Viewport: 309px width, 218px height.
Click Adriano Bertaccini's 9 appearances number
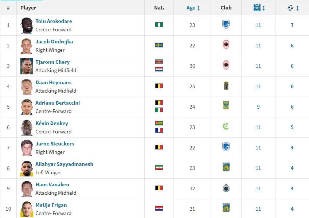[258, 107]
